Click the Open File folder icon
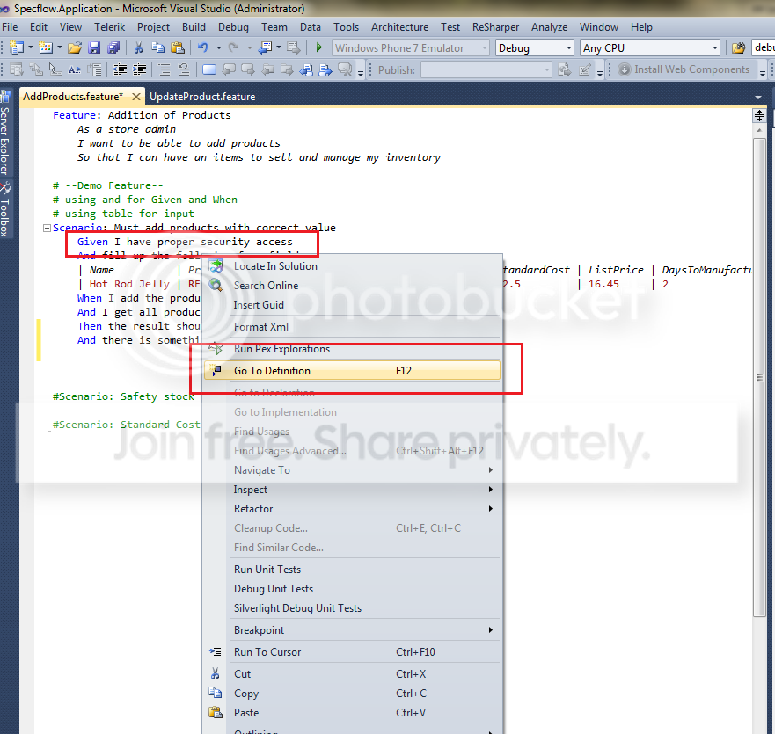The width and height of the screenshot is (775, 734). pyautogui.click(x=75, y=48)
